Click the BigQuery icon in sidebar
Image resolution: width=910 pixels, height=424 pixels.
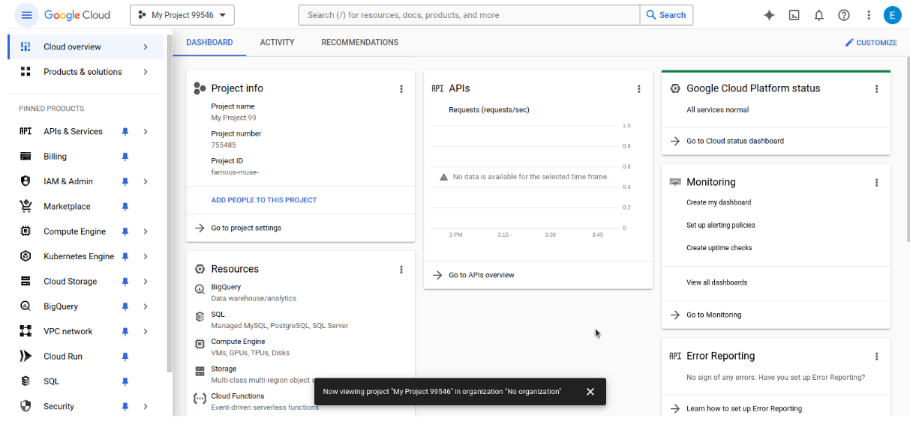26,306
